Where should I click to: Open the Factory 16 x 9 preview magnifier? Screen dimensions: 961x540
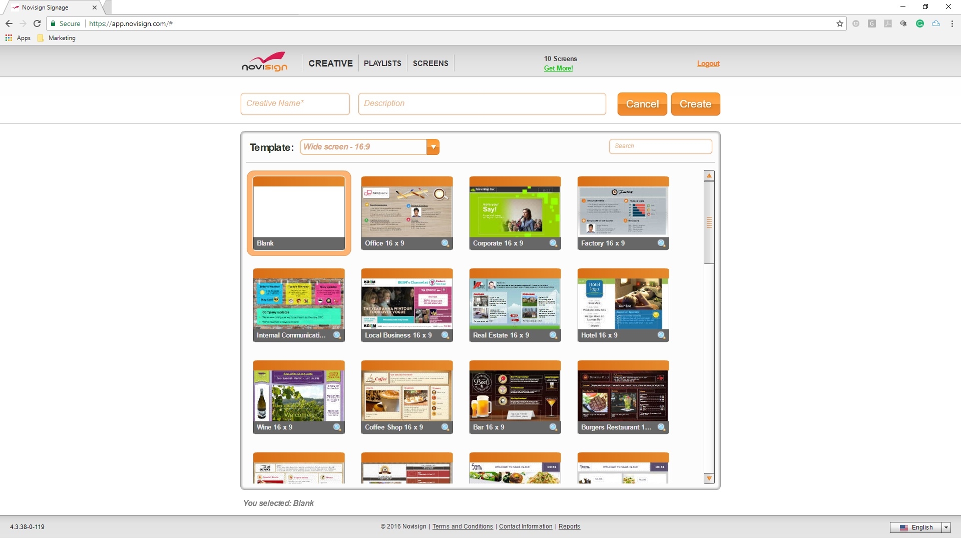(661, 243)
